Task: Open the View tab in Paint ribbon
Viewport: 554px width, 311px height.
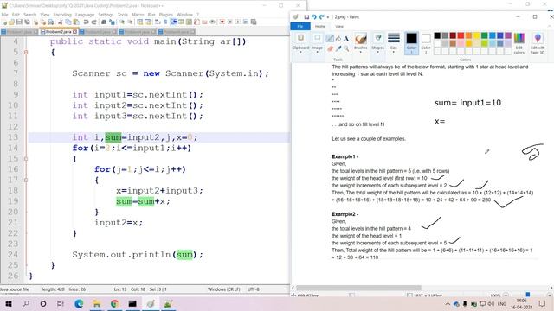Action: point(339,27)
